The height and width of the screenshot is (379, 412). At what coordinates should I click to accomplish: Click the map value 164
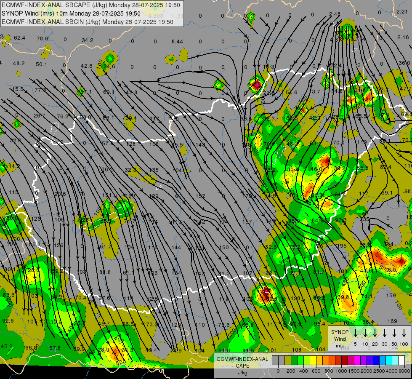click(176, 273)
